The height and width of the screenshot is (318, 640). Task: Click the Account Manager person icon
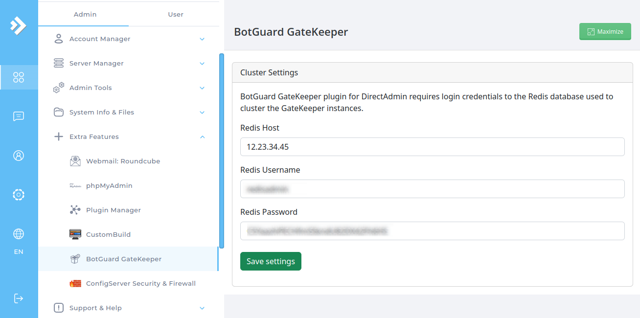(59, 39)
